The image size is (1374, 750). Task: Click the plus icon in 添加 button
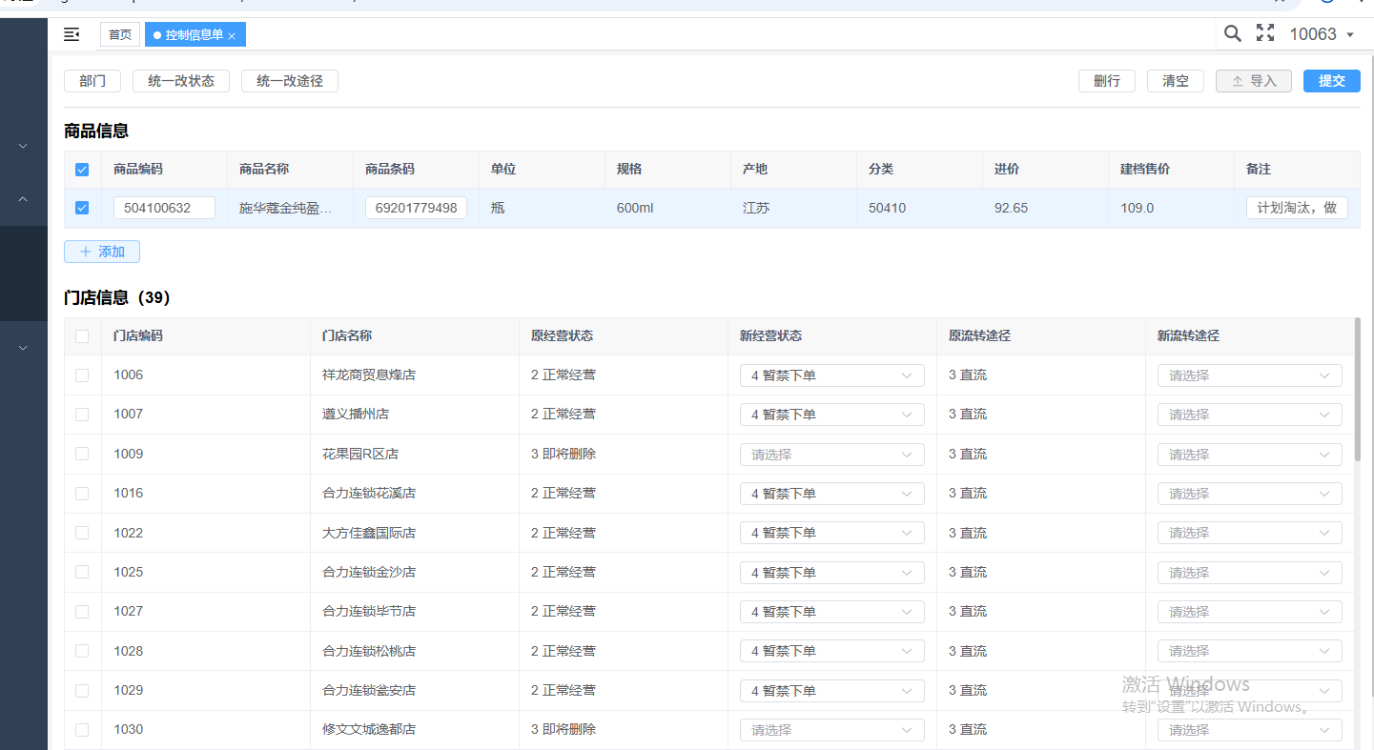pos(86,252)
